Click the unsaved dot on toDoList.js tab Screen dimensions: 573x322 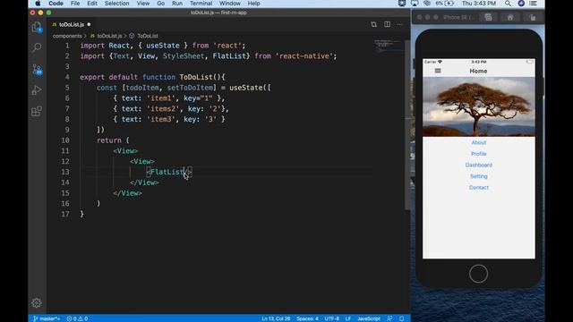(x=89, y=24)
